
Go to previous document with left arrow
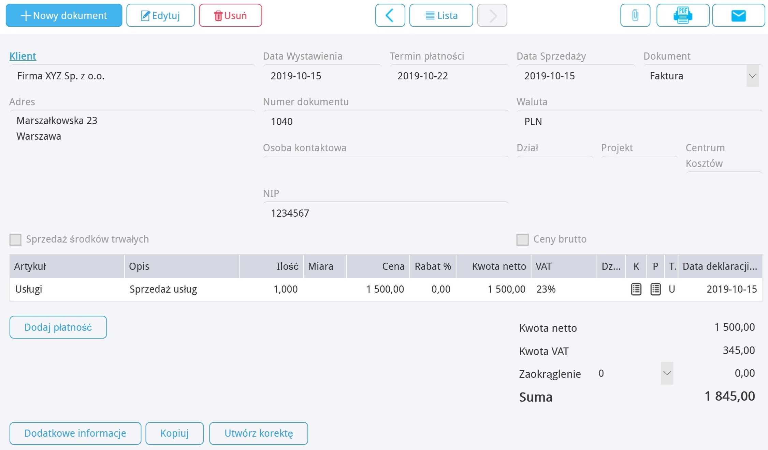[390, 15]
